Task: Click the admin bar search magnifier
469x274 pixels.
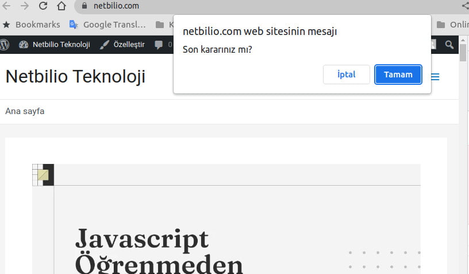Action: pos(449,45)
